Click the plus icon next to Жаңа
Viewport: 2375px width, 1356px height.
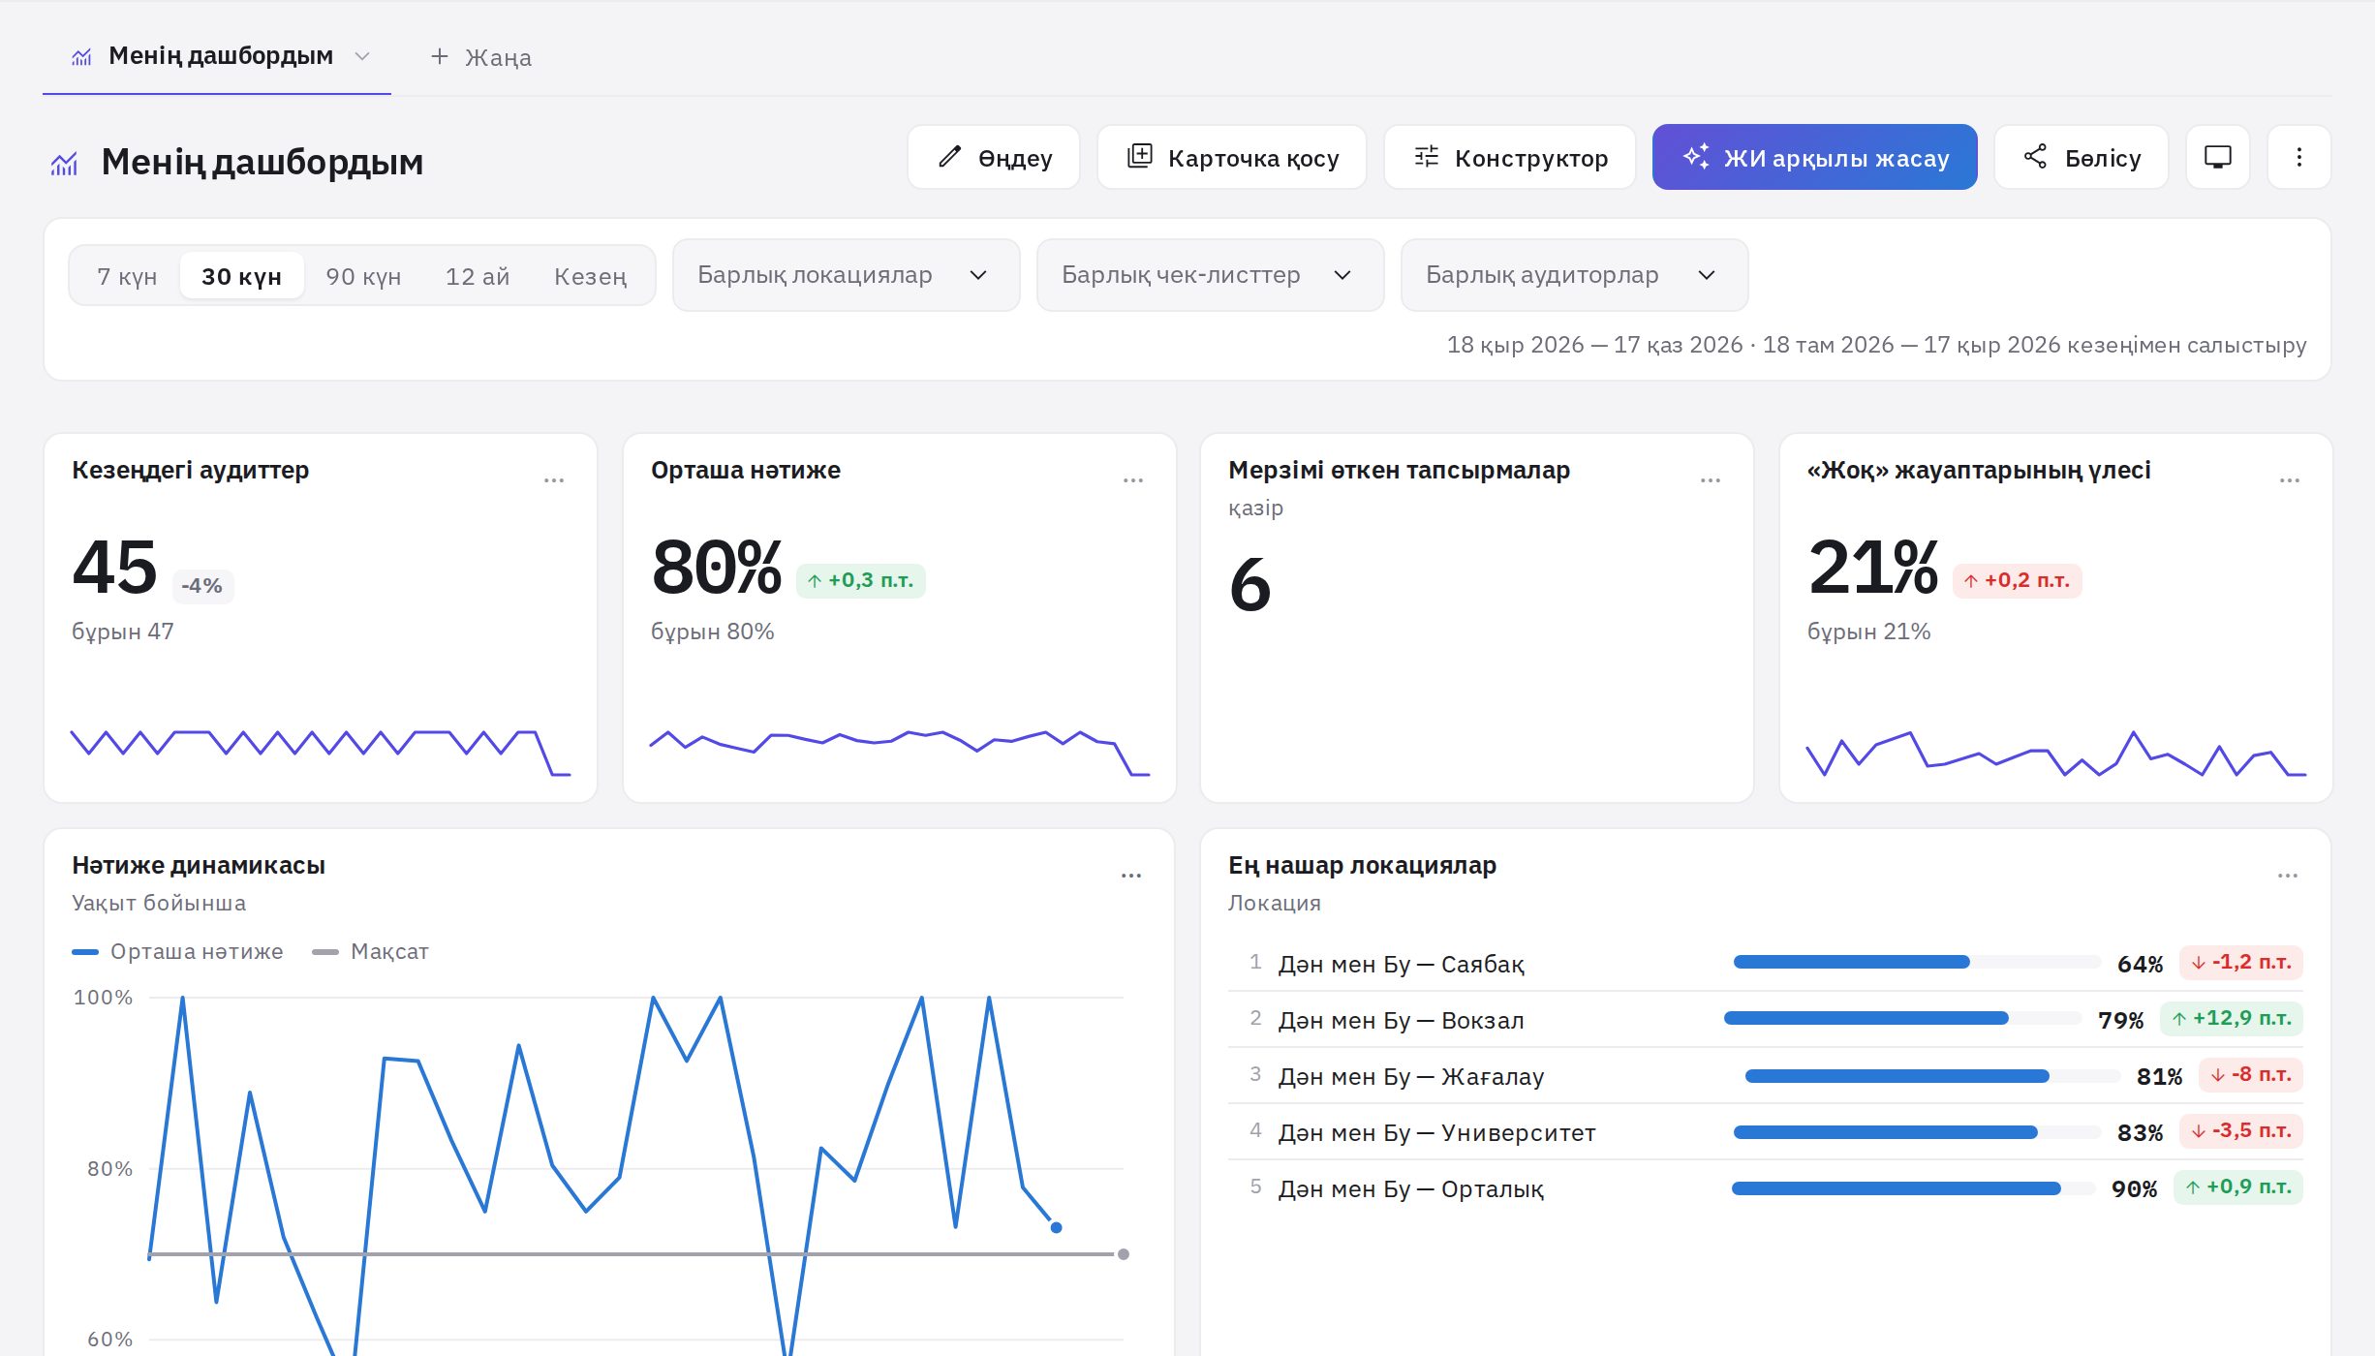(440, 56)
